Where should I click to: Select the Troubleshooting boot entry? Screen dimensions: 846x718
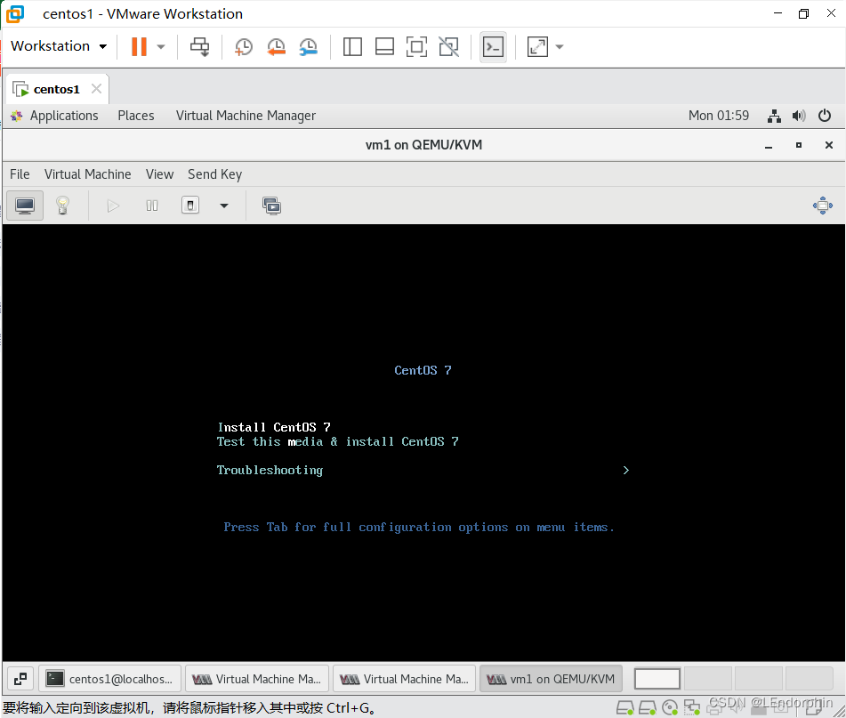[x=270, y=470]
